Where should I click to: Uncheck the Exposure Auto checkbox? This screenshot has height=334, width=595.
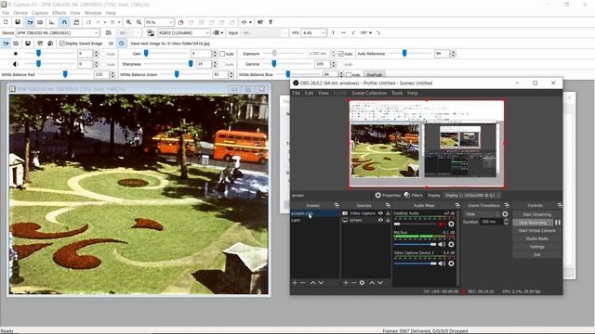[x=341, y=54]
